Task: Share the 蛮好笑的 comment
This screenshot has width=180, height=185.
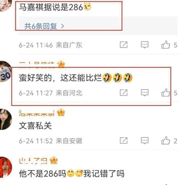Action: tap(123, 93)
